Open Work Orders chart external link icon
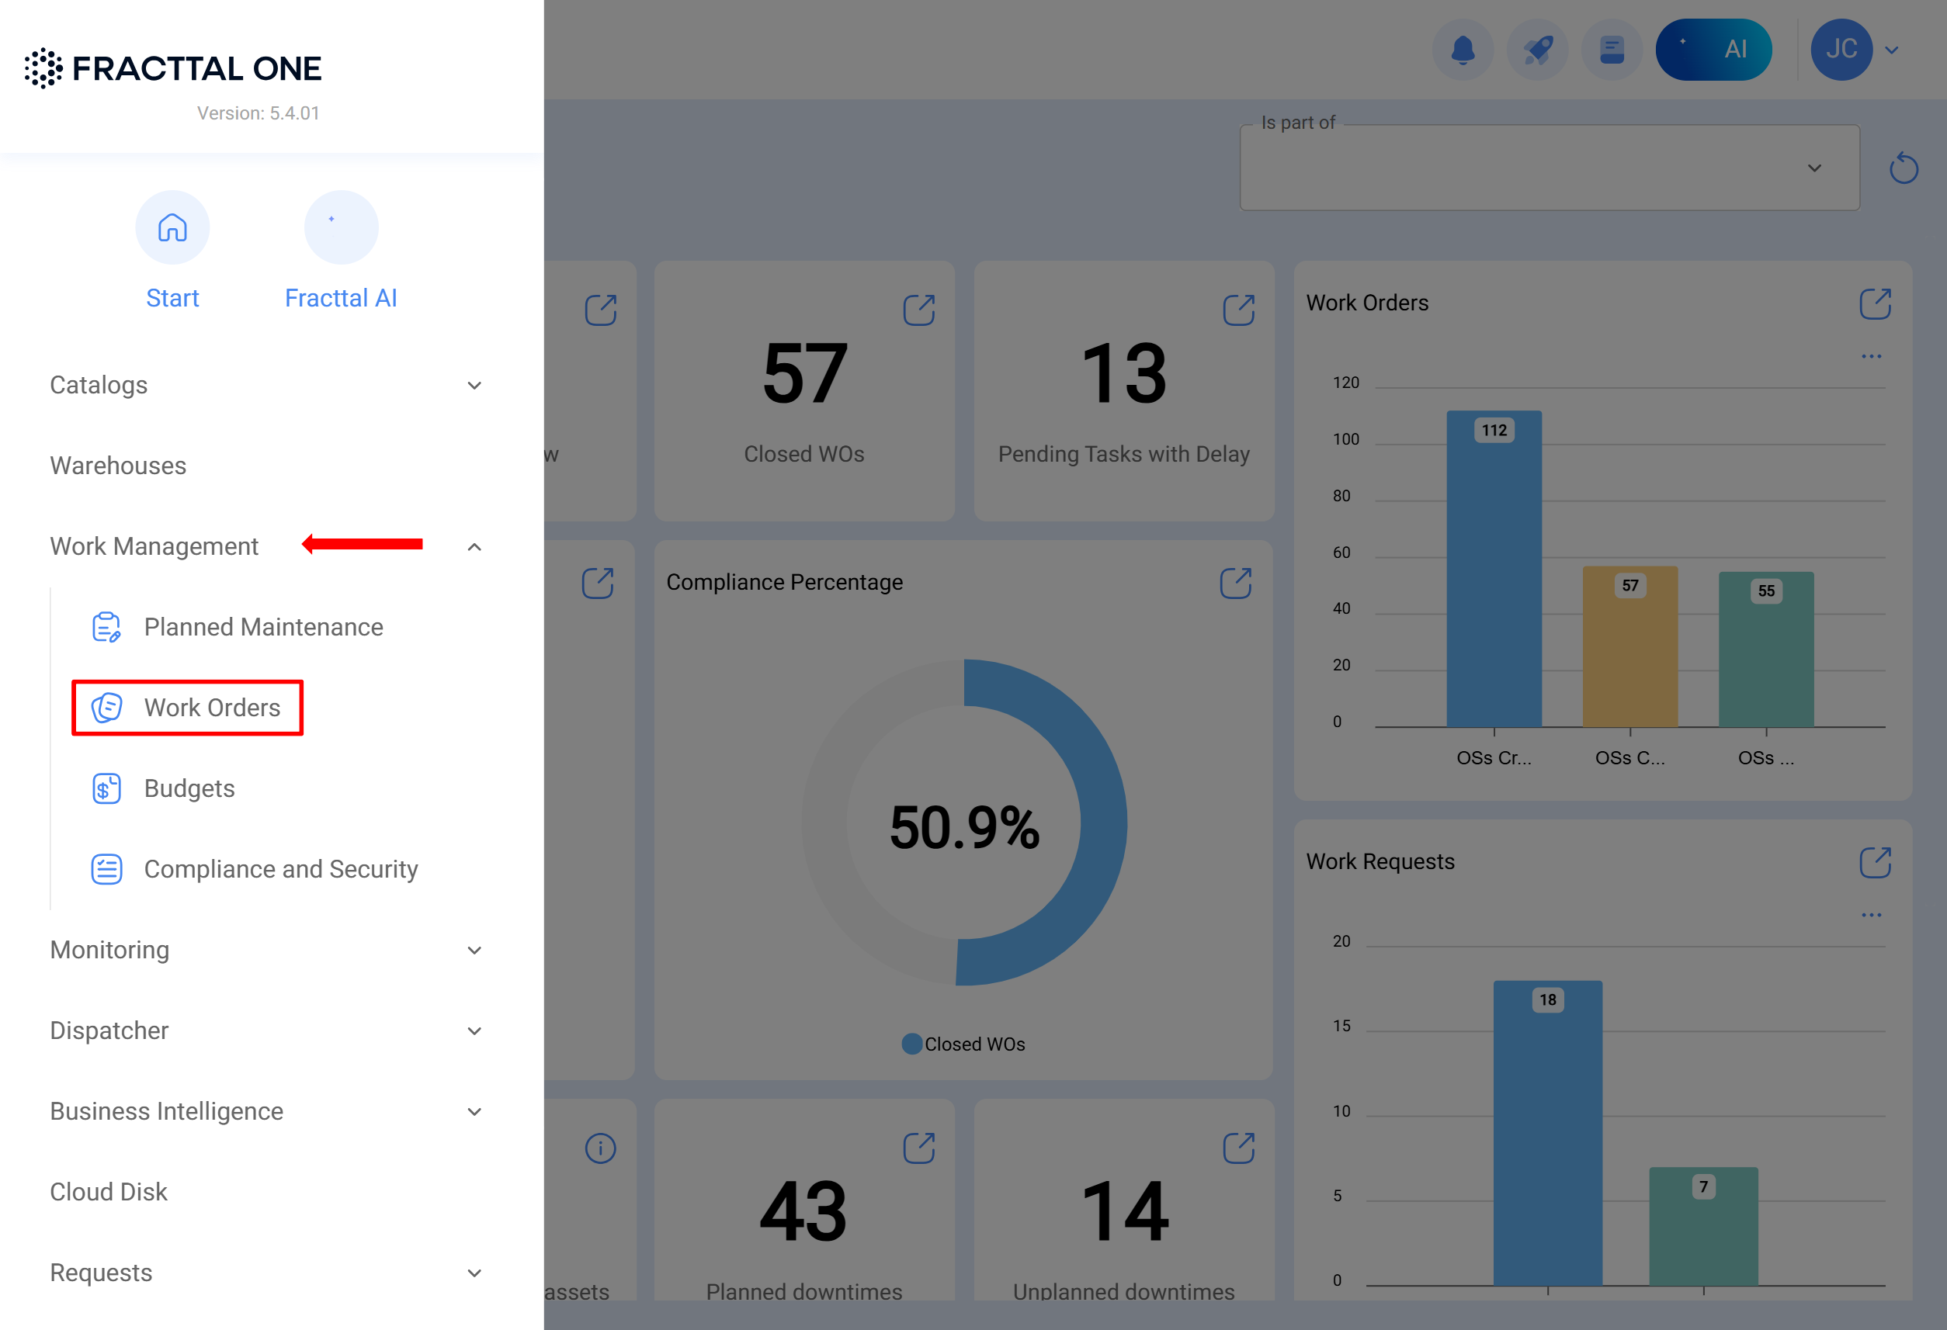Viewport: 1947px width, 1330px height. (x=1875, y=304)
